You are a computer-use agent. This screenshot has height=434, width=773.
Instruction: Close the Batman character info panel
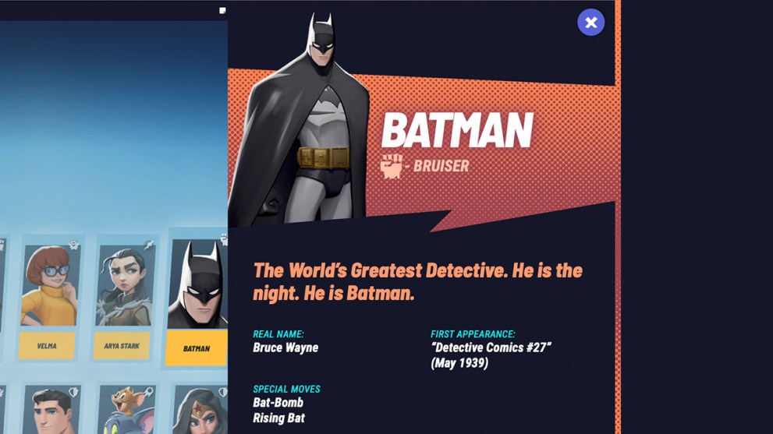pos(590,22)
